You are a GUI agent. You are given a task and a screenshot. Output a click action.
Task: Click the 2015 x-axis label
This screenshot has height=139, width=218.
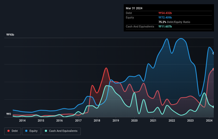click(41, 121)
